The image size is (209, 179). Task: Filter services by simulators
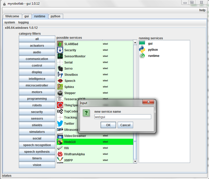point(37,132)
